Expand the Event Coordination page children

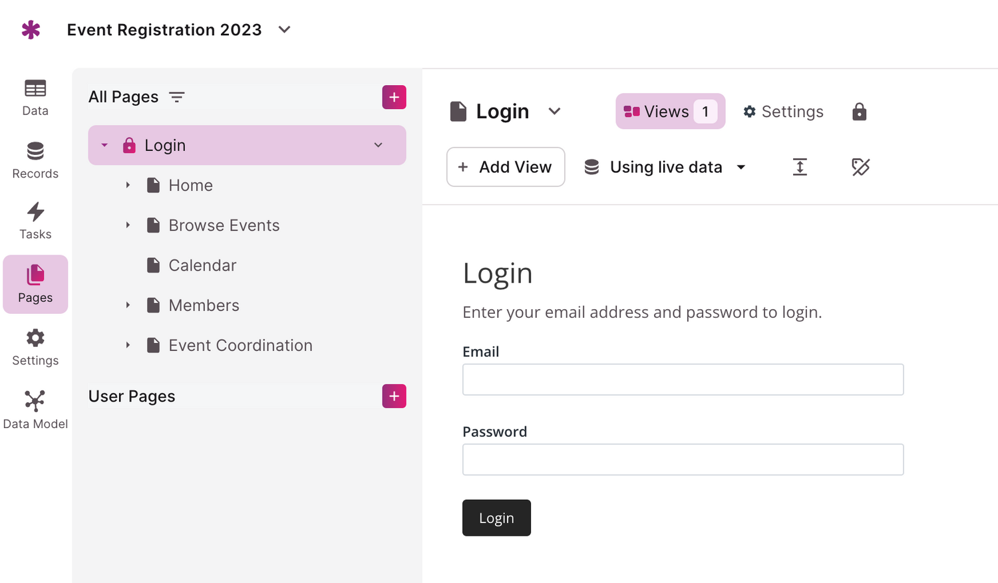click(x=128, y=345)
